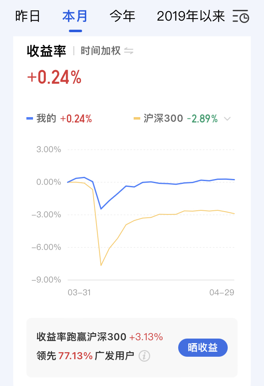Tap the 03-31 start date label
This screenshot has height=386, width=264.
coord(79,292)
